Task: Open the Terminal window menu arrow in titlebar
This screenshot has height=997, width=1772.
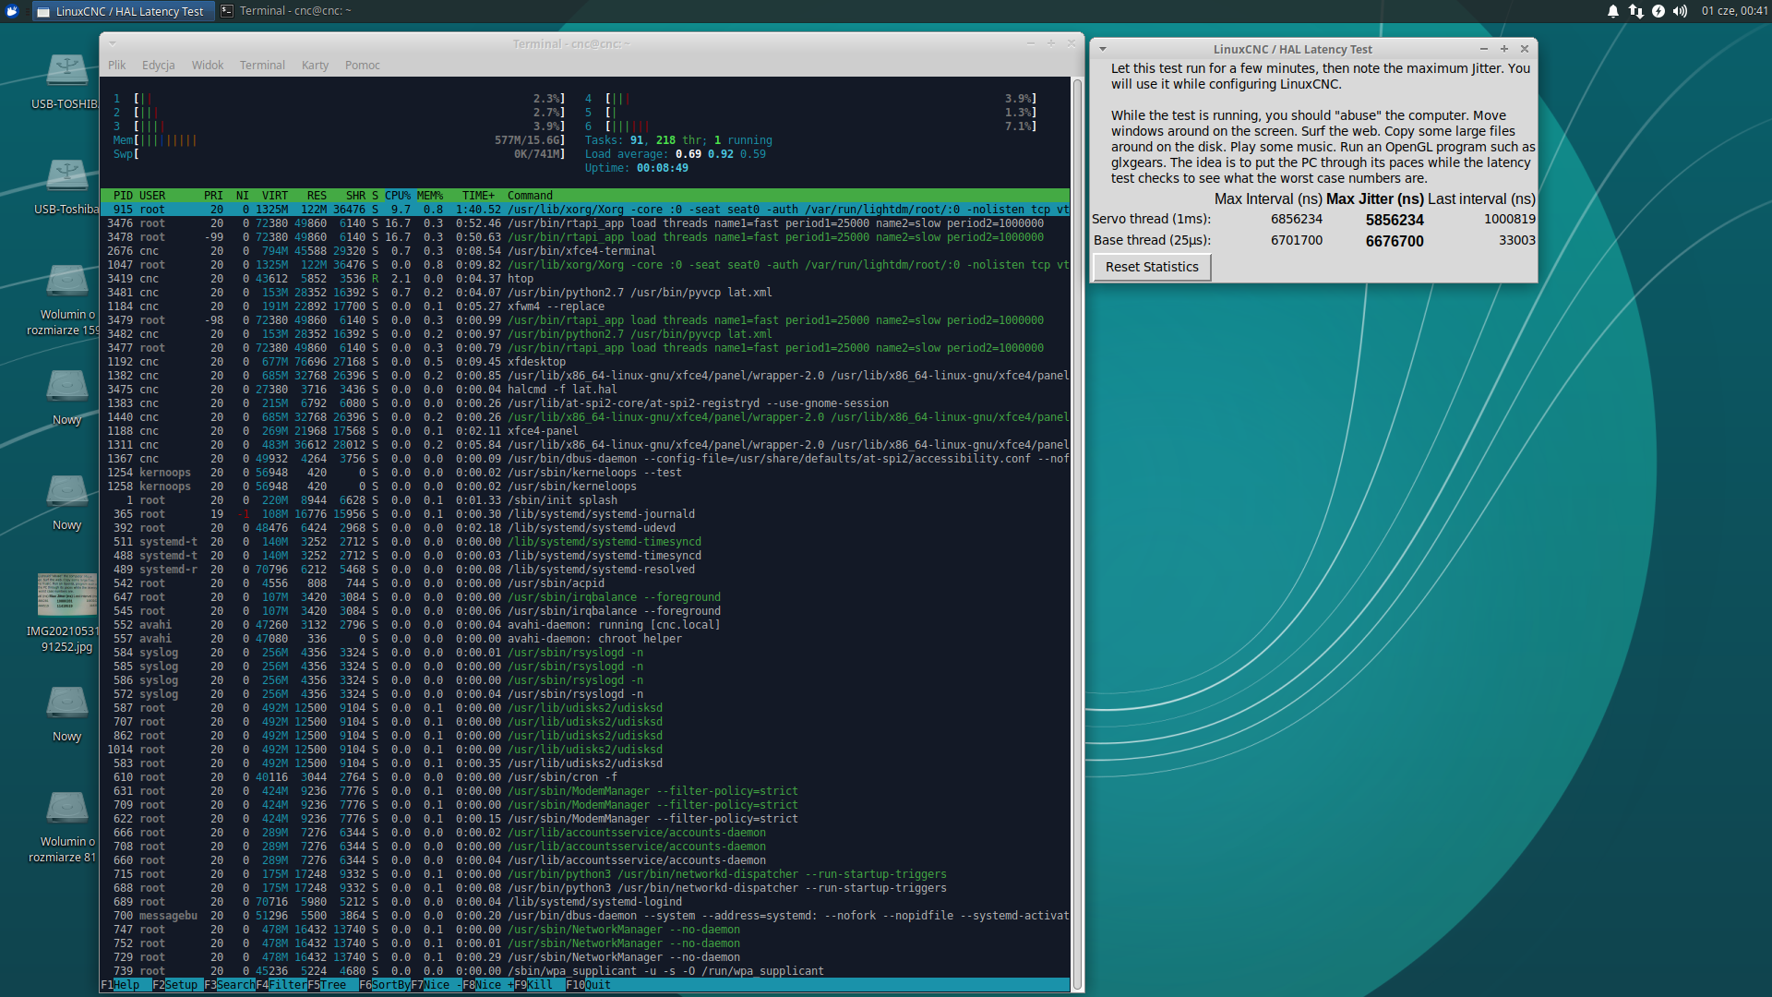Action: (113, 43)
